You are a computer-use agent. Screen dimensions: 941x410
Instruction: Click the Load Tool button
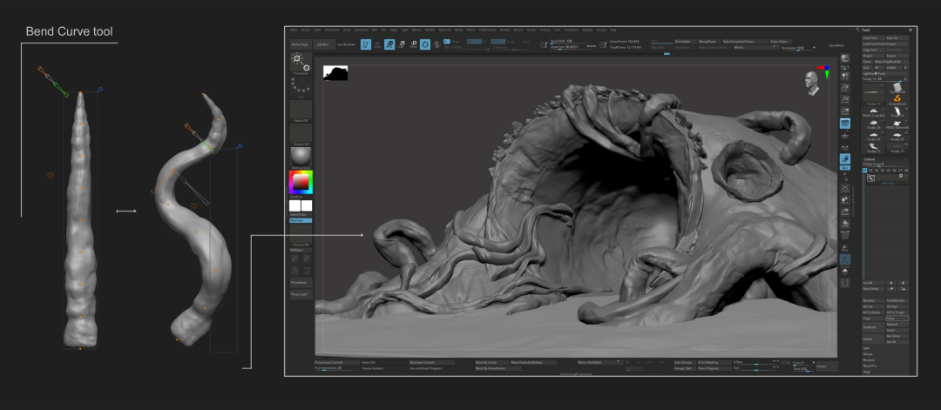tap(872, 38)
